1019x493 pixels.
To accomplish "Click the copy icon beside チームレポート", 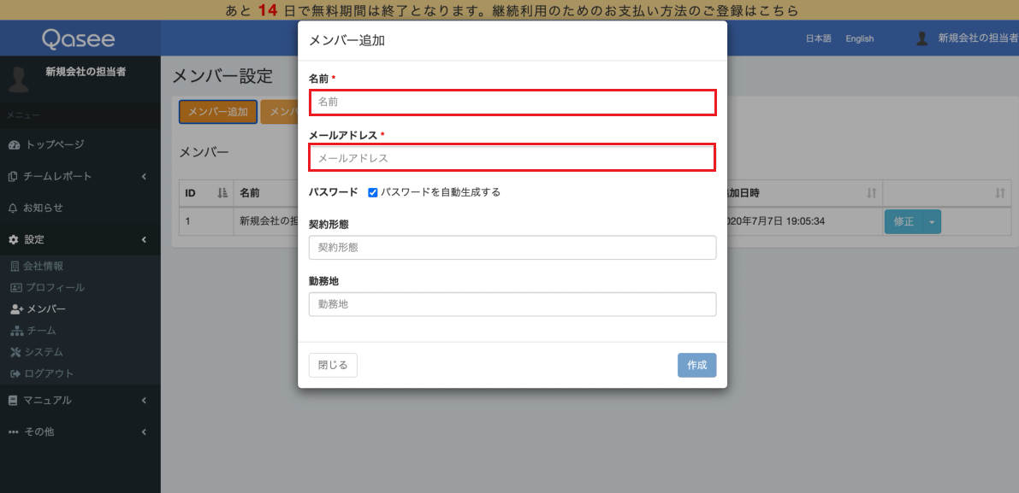I will click(x=13, y=177).
